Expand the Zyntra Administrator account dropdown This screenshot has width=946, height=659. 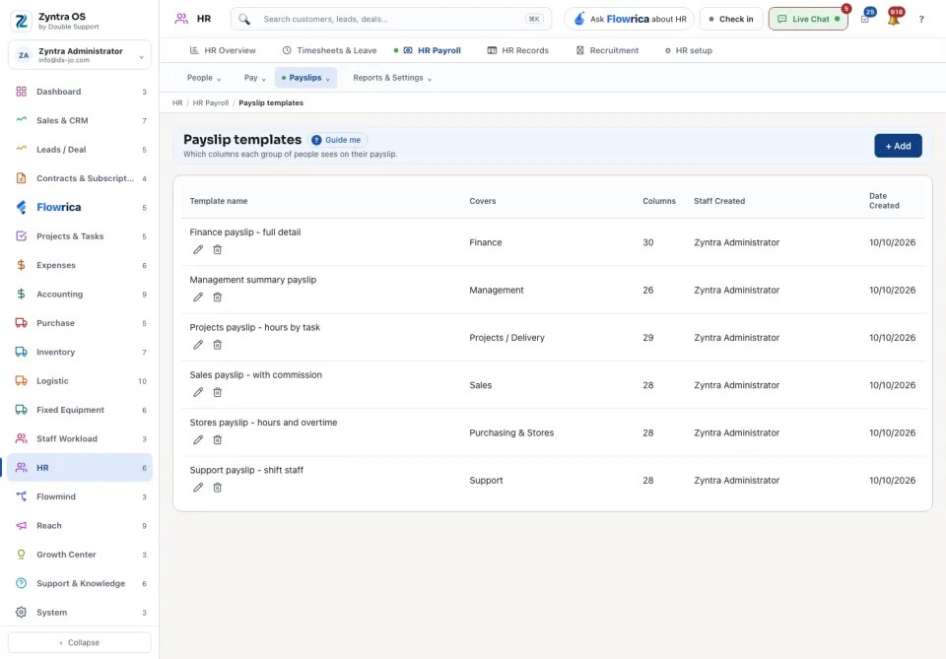click(80, 55)
